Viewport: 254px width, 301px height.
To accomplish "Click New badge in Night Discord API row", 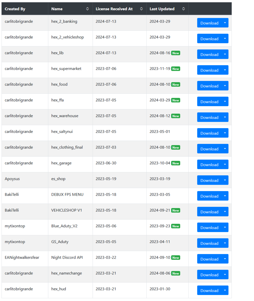I will coord(176,258).
